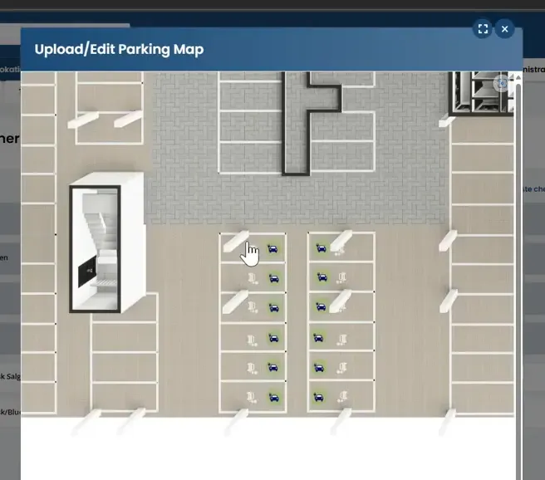Select car marker in fourth row of left parking block

point(273,338)
